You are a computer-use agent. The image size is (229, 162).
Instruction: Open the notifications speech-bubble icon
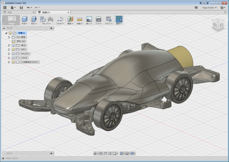pyautogui.click(x=196, y=7)
